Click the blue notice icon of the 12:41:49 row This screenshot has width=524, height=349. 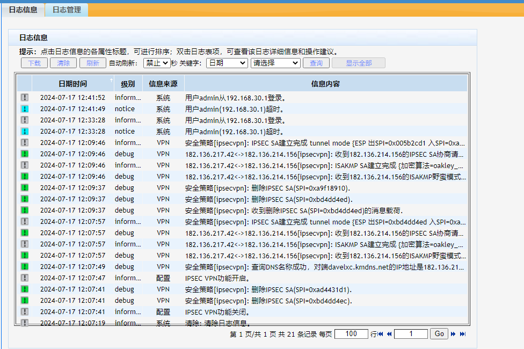click(x=24, y=109)
